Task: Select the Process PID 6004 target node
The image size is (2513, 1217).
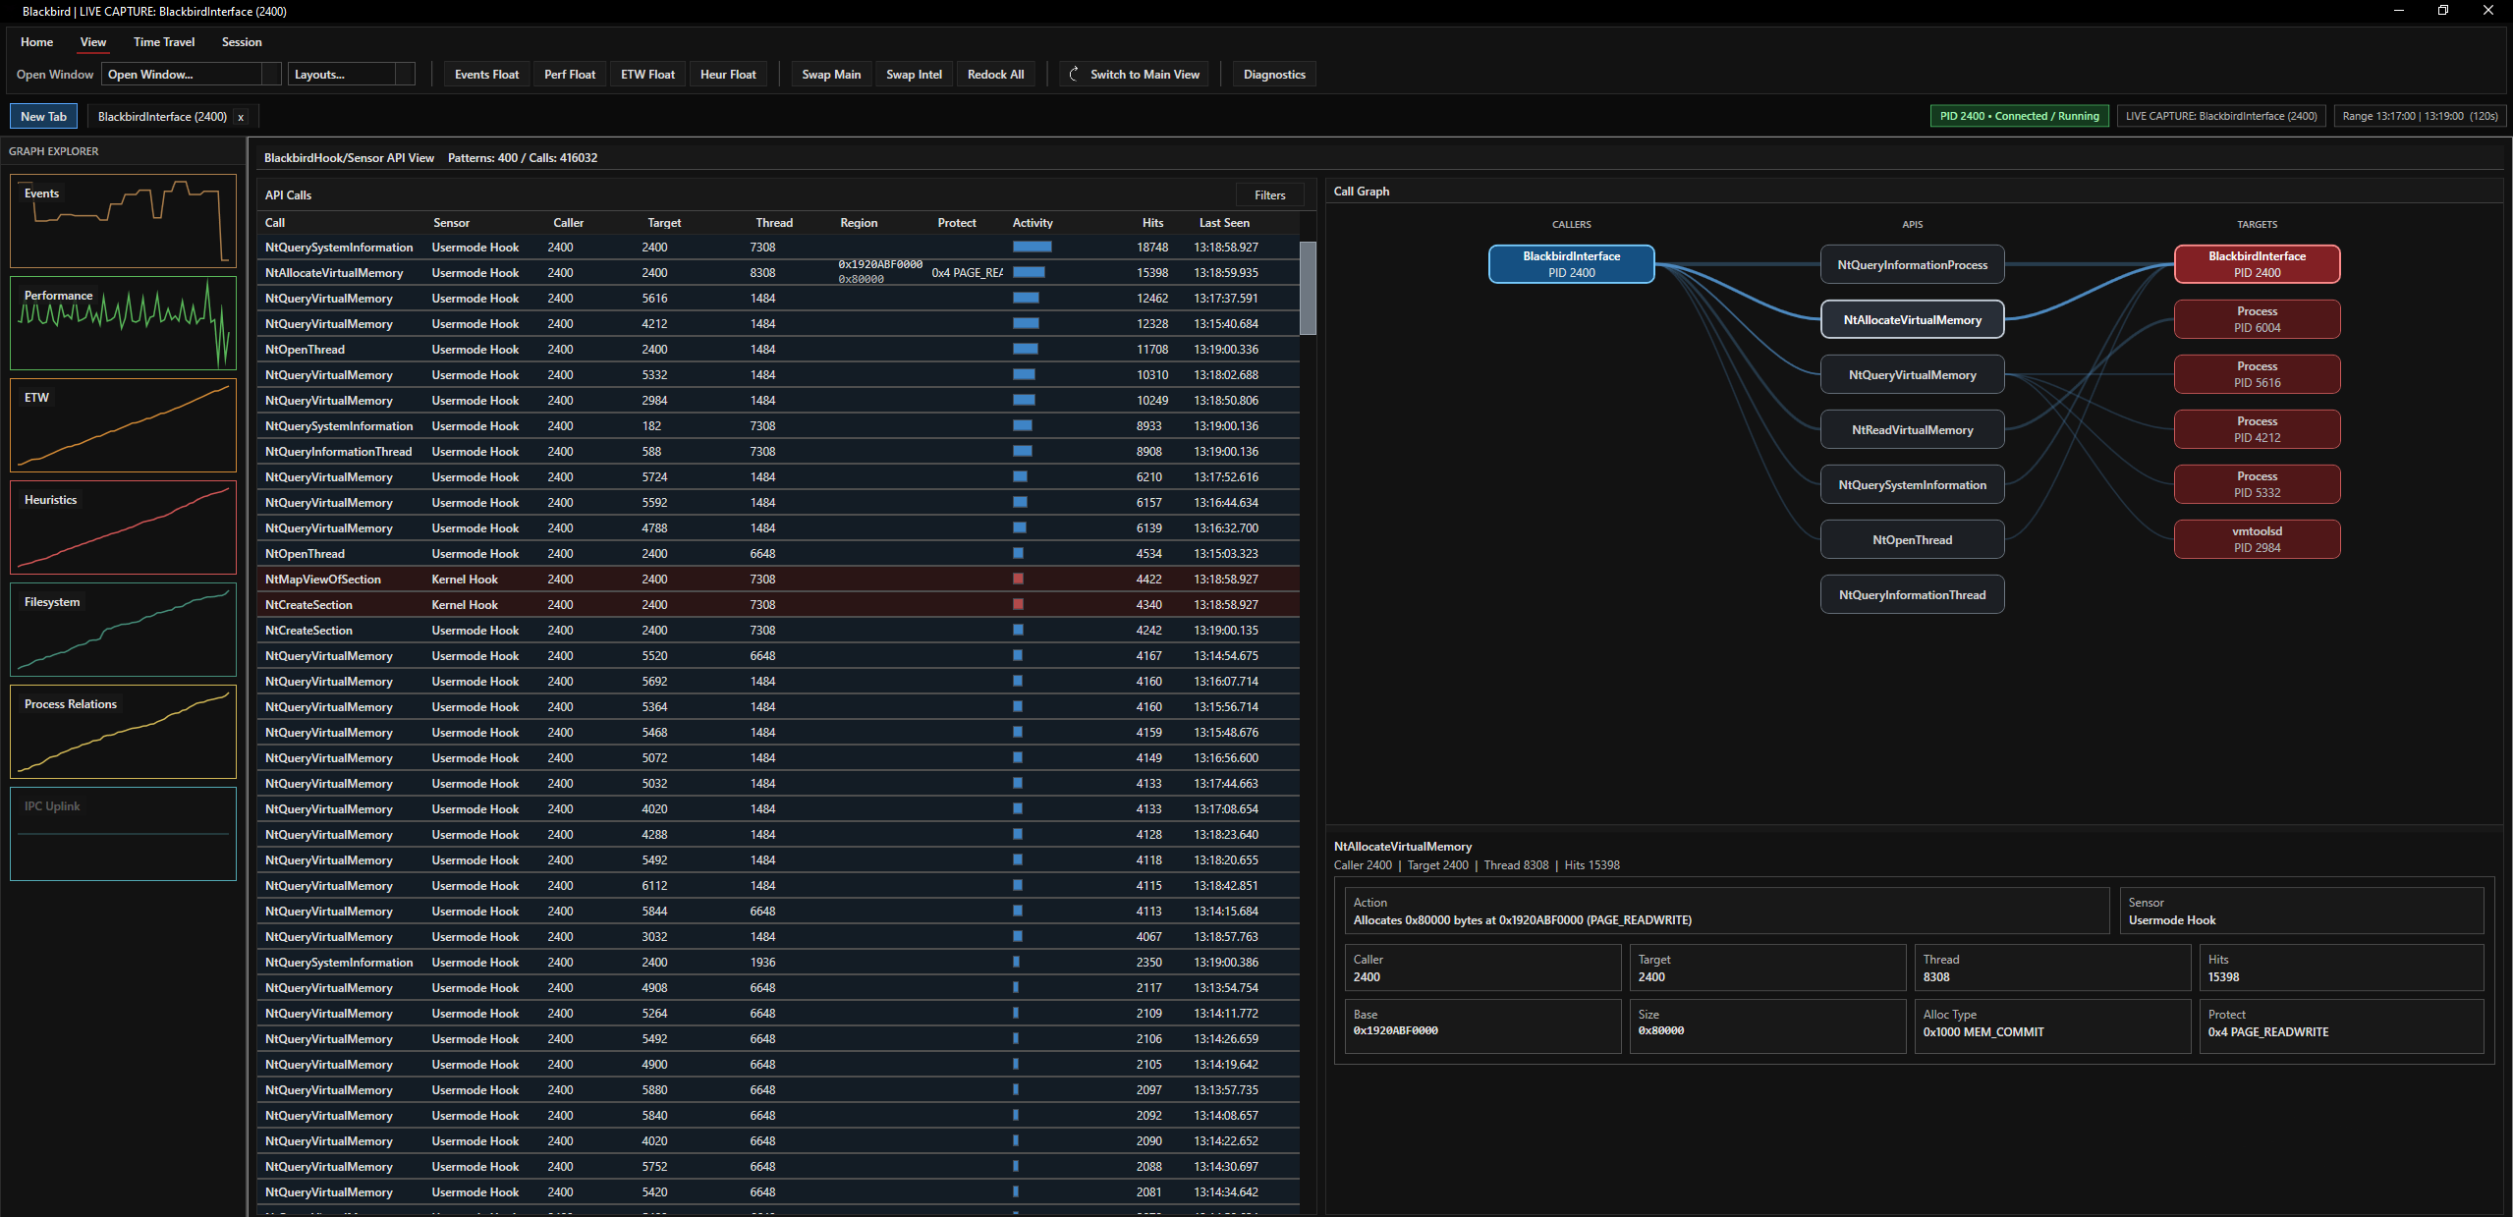Action: tap(2257, 319)
